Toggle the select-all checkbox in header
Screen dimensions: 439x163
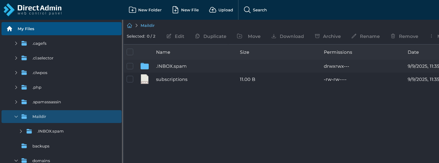[x=130, y=52]
